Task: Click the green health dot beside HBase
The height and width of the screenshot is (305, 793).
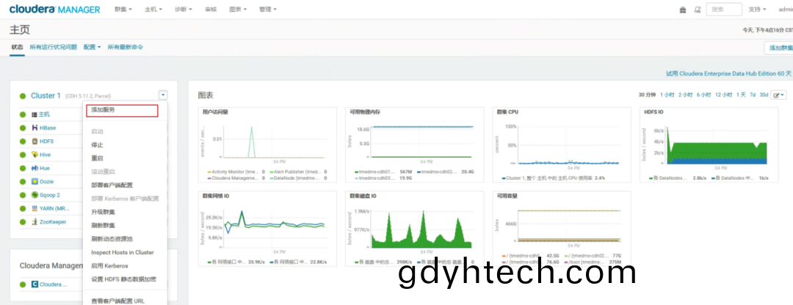Action: [x=23, y=128]
